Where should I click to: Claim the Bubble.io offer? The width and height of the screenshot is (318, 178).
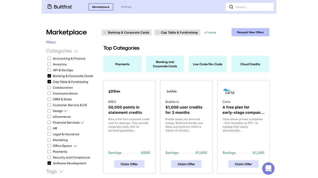click(x=186, y=164)
